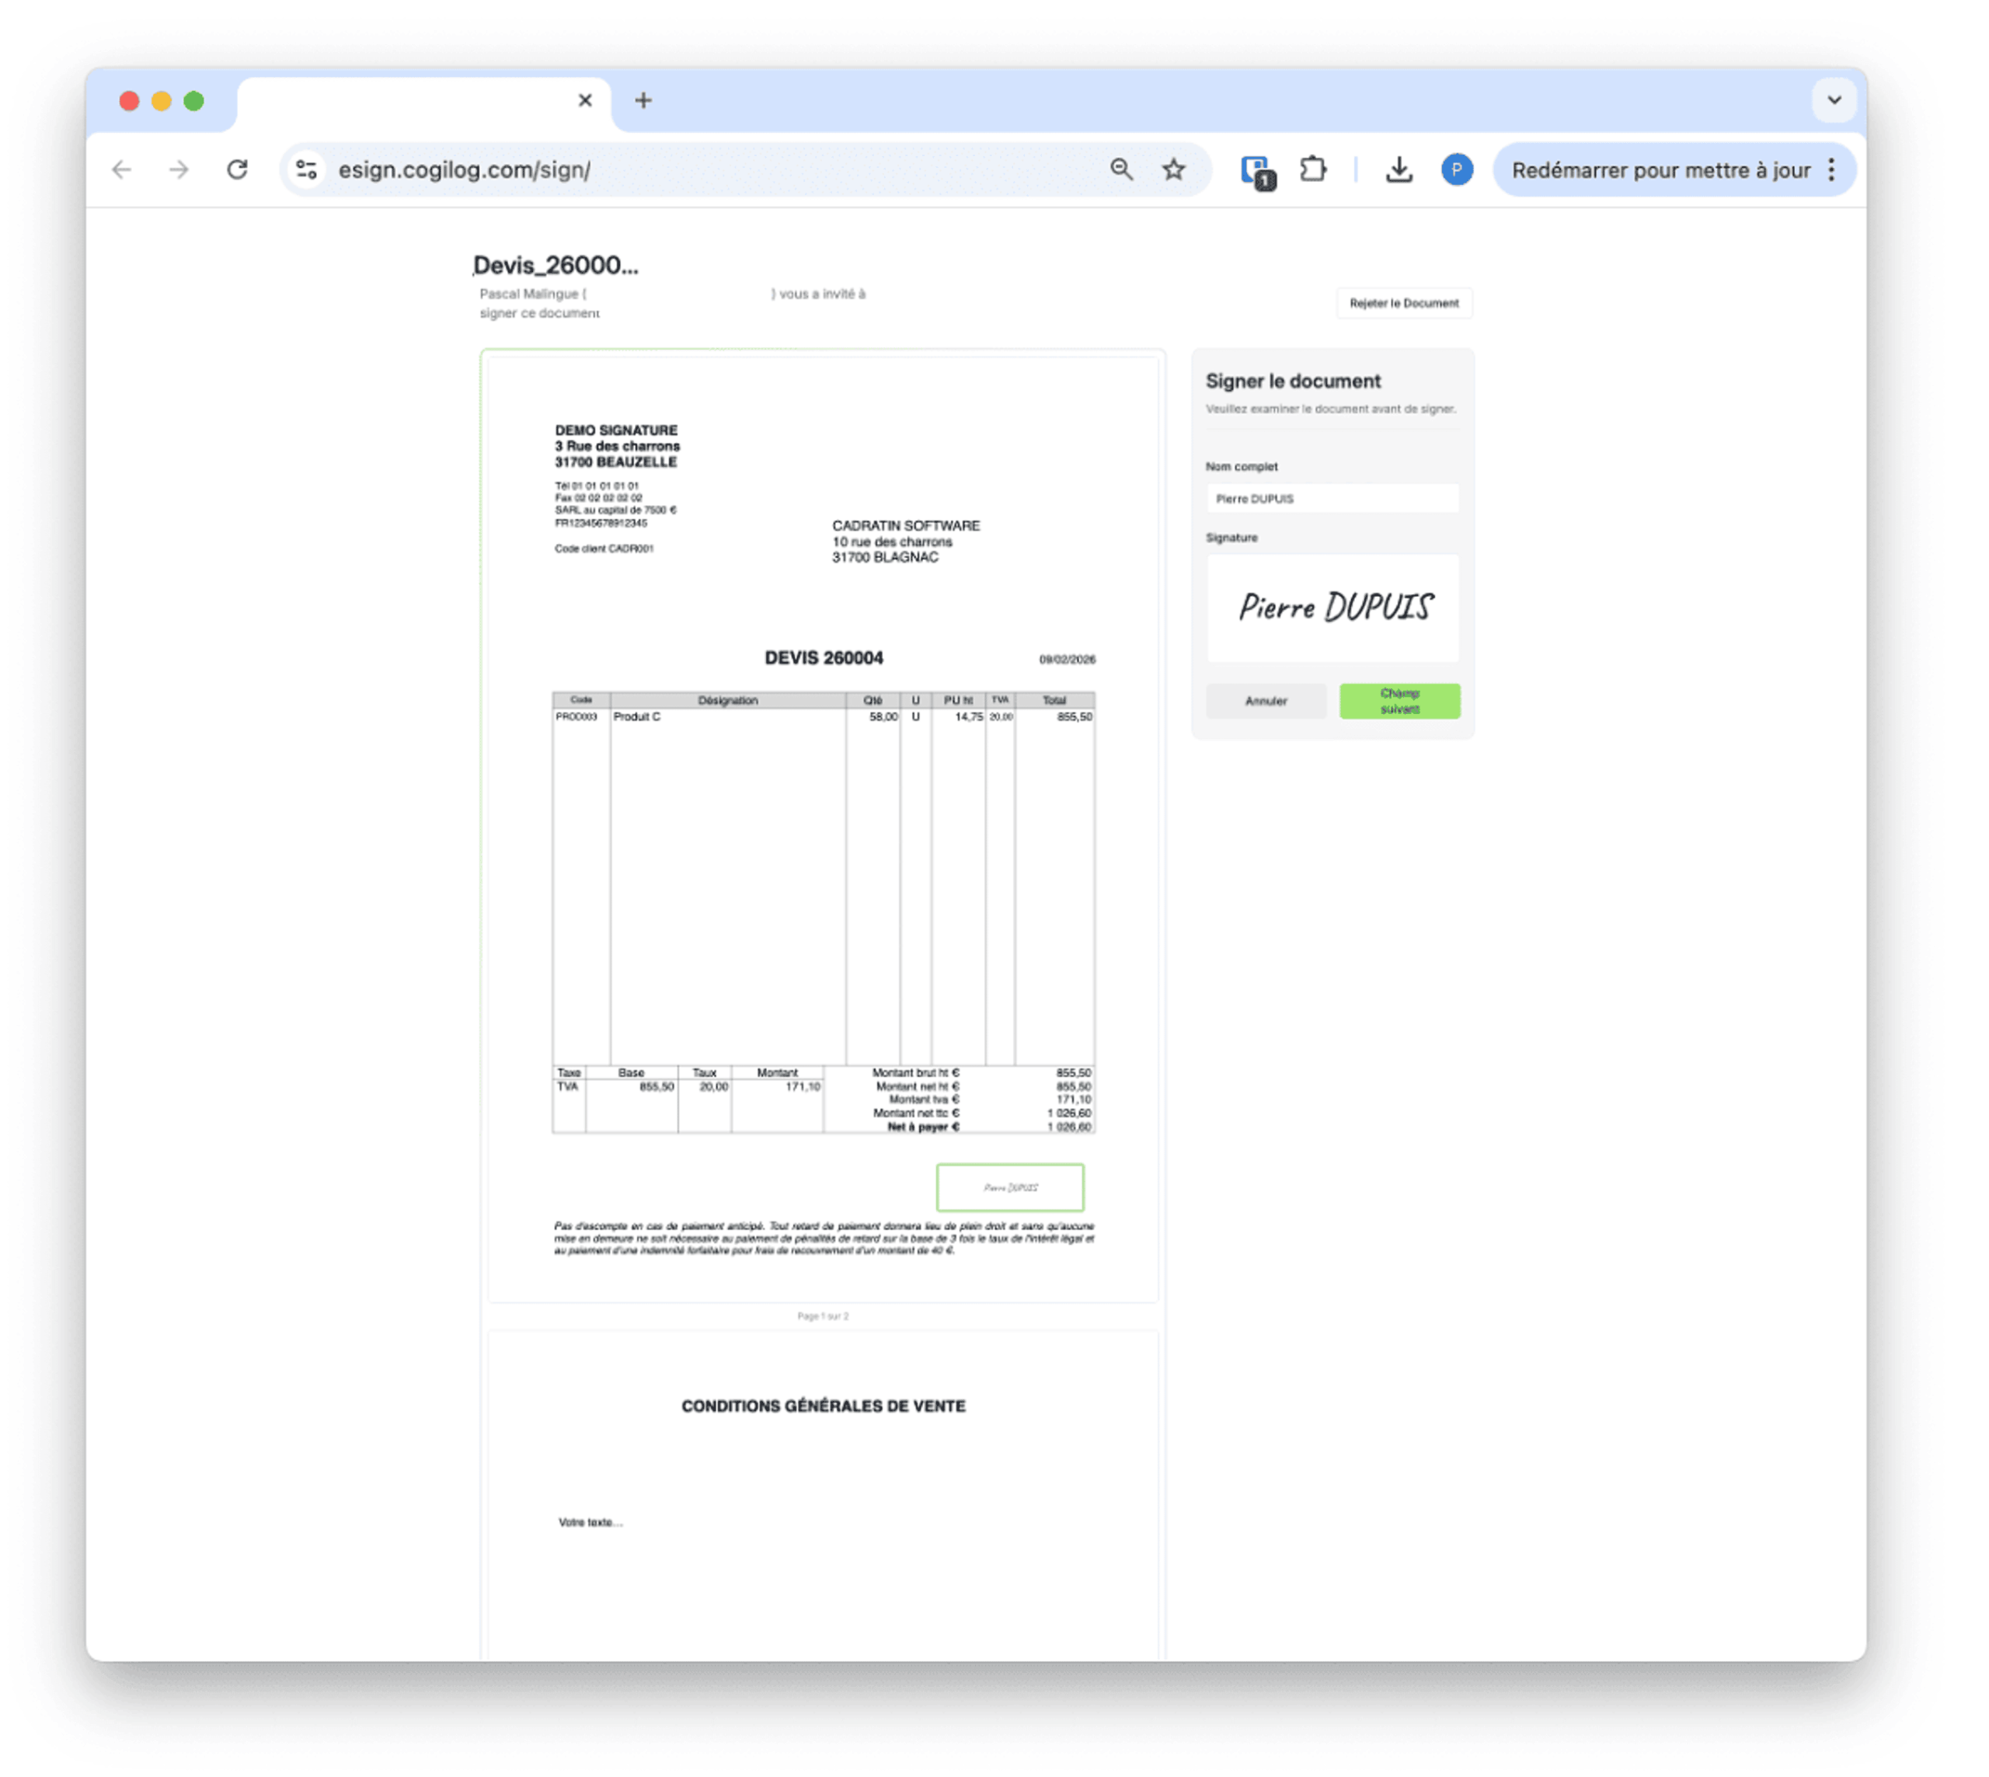Expand the tab search chevron
The width and height of the screenshot is (1989, 1777).
click(1834, 99)
